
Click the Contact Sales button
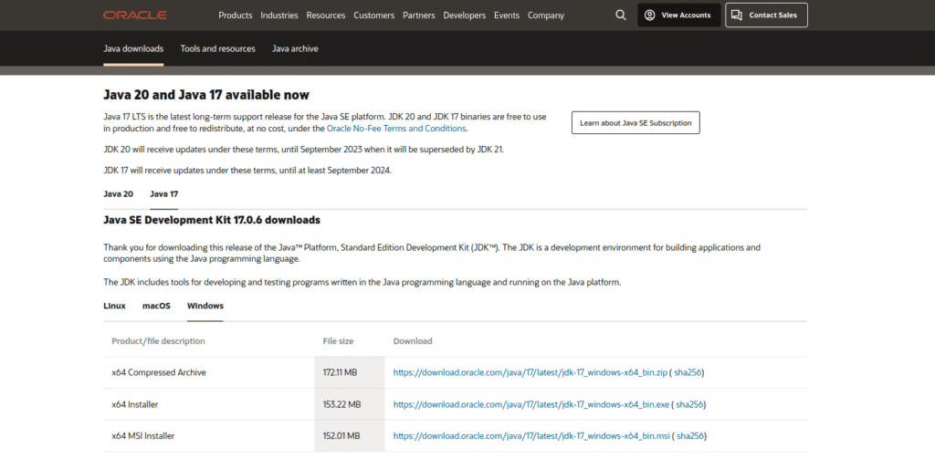pos(766,16)
